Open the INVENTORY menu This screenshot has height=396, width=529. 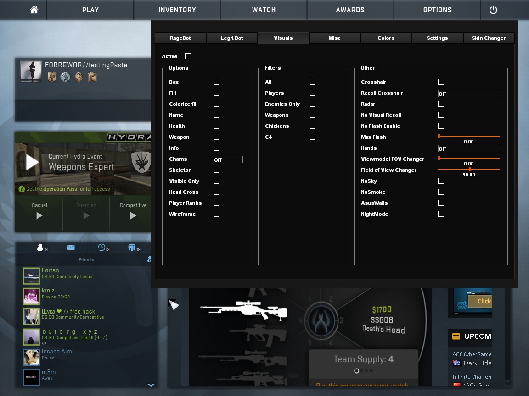(x=177, y=10)
